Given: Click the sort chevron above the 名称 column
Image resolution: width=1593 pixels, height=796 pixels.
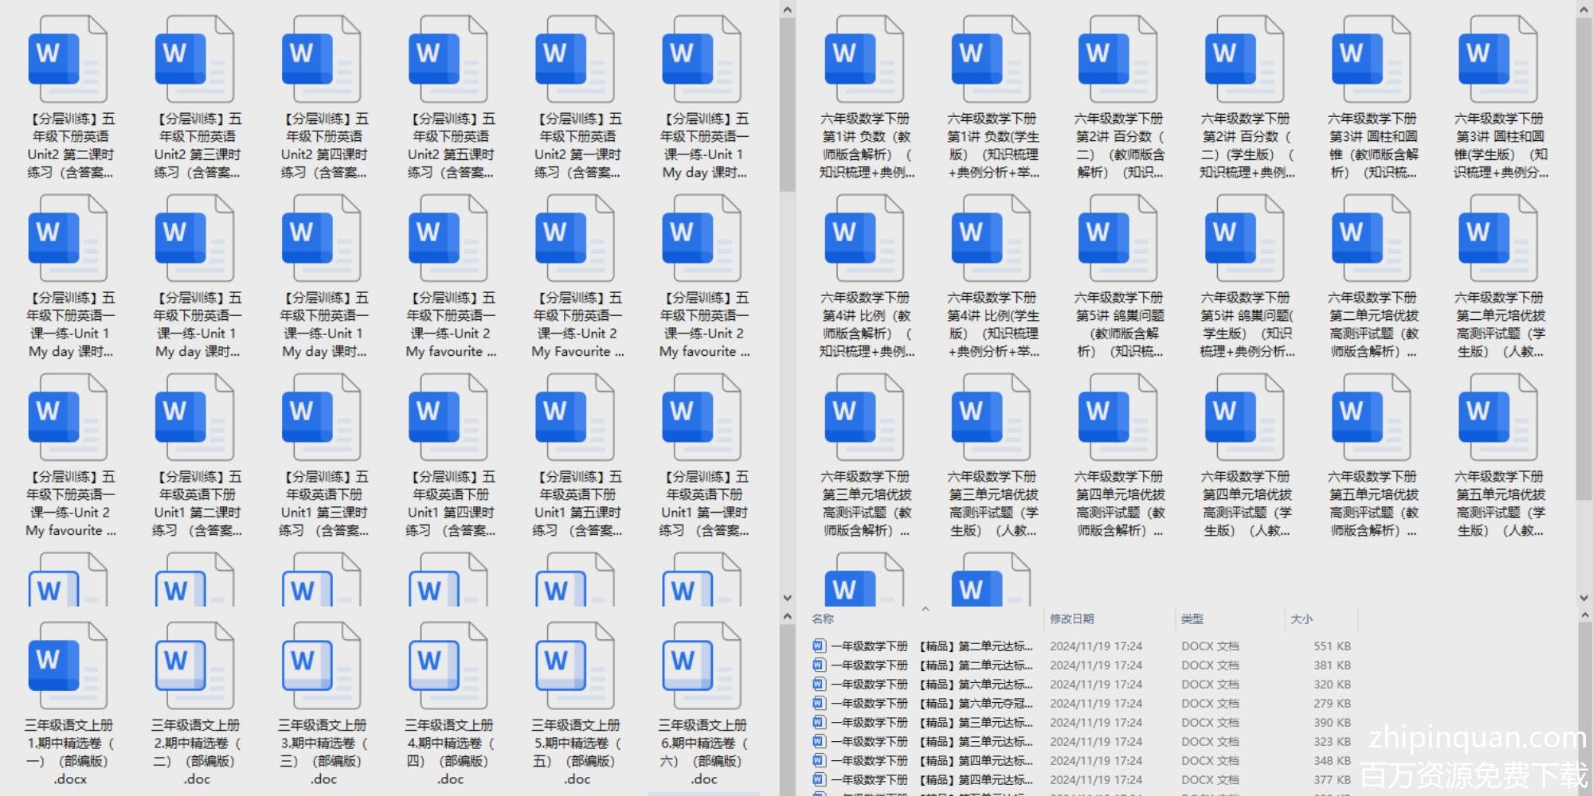Looking at the screenshot, I should [x=926, y=609].
